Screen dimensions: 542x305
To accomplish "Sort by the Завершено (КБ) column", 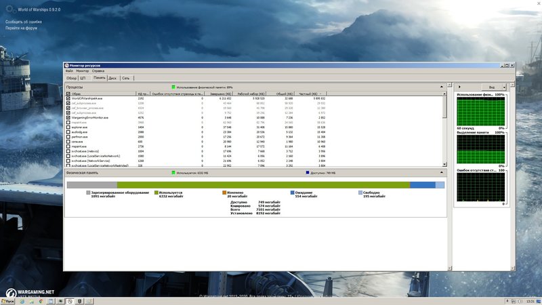I will click(x=220, y=94).
